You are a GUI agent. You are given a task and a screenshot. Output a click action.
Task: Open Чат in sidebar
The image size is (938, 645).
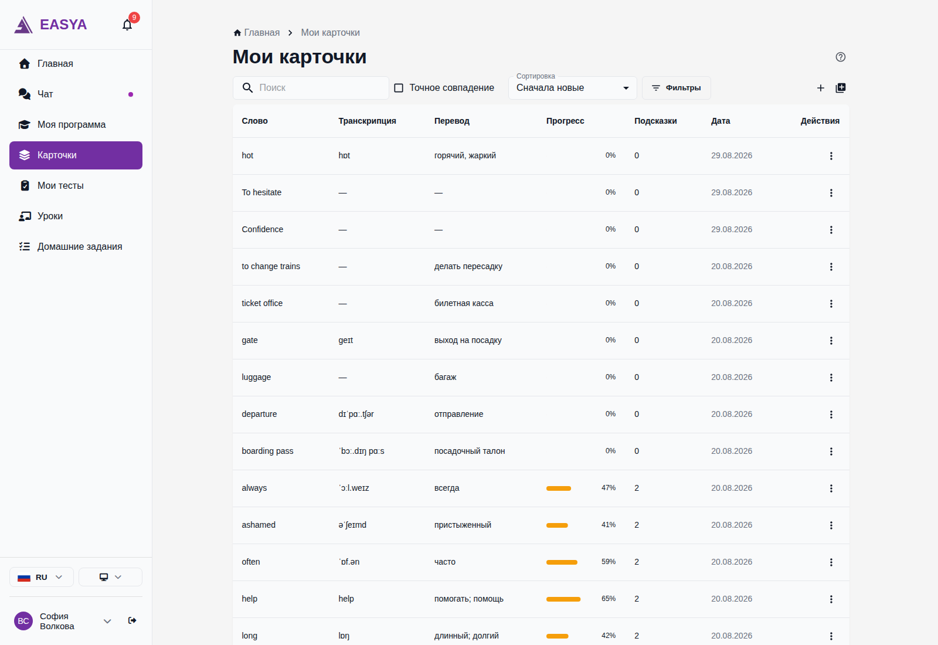pyautogui.click(x=76, y=94)
